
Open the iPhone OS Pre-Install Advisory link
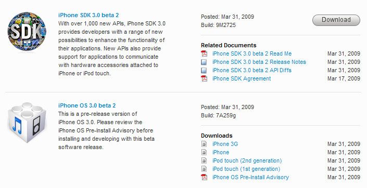(250, 177)
